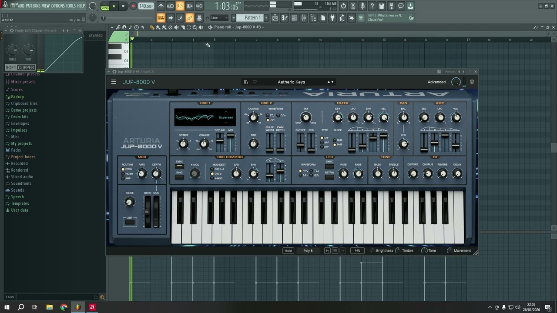Click the OSC 1 DETUNE slider
Image resolution: width=557 pixels, height=313 pixels.
click(220, 142)
